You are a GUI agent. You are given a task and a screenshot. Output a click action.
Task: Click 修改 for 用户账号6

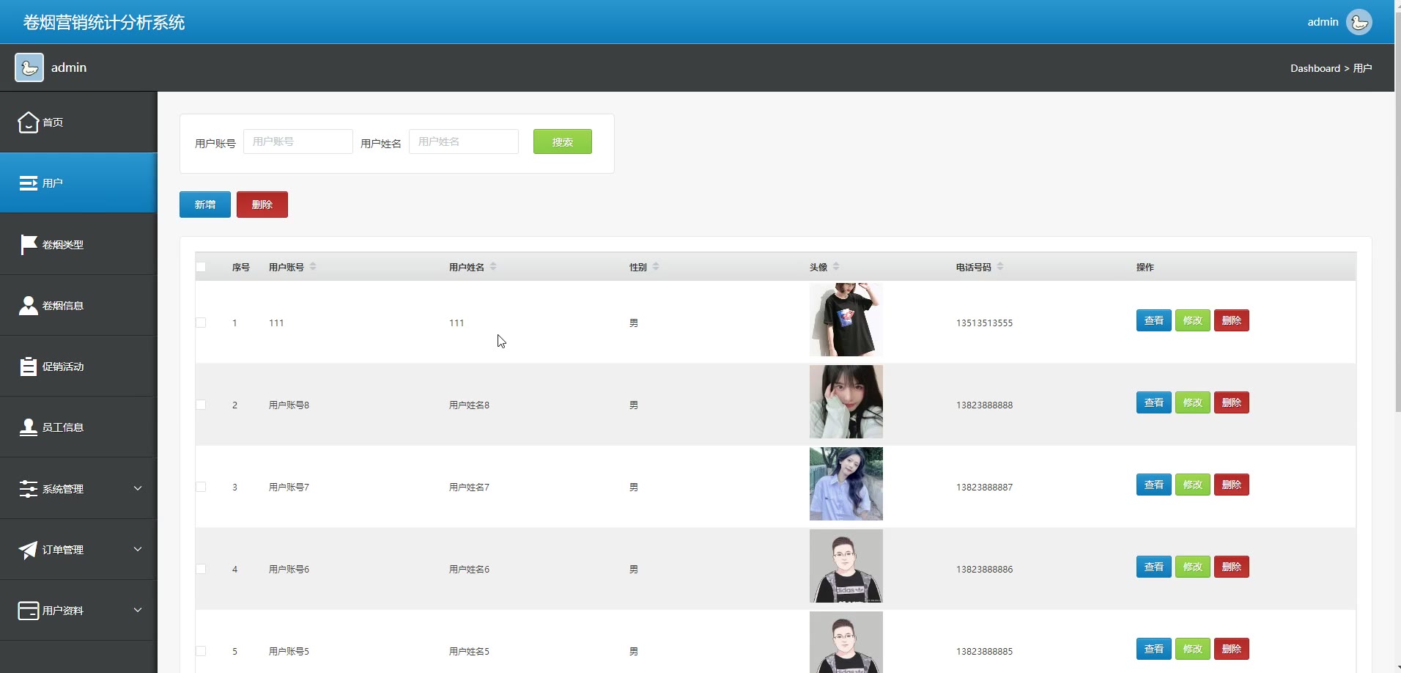[1193, 567]
